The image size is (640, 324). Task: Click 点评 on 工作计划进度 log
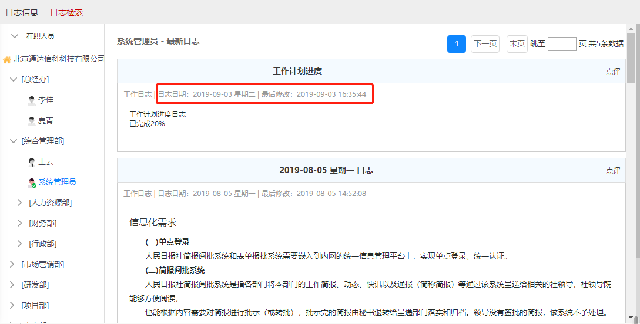pyautogui.click(x=613, y=72)
